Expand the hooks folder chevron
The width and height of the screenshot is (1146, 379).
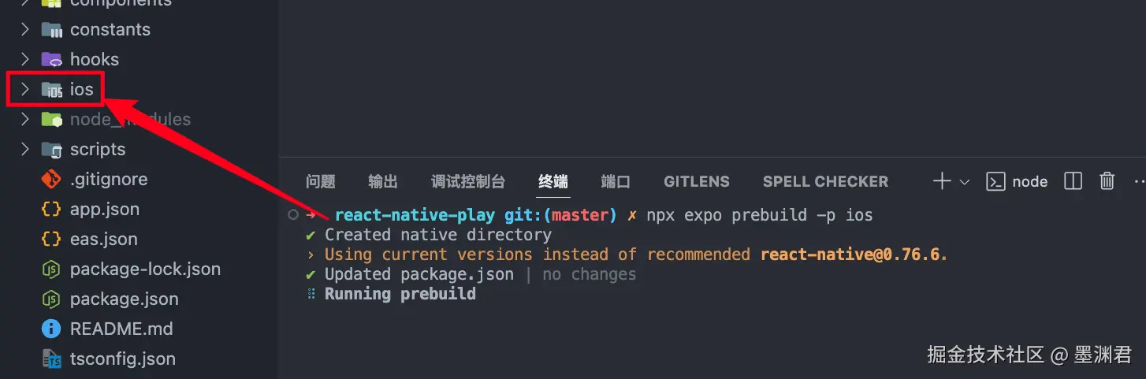pyautogui.click(x=25, y=59)
